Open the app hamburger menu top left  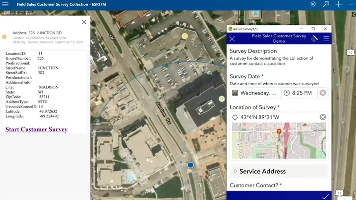tap(5, 4)
